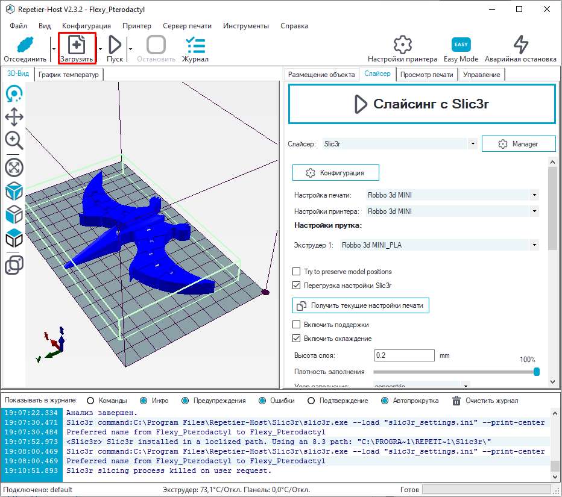The width and height of the screenshot is (562, 497).
Task: Uncheck Включить охлаждение
Action: coord(297,339)
